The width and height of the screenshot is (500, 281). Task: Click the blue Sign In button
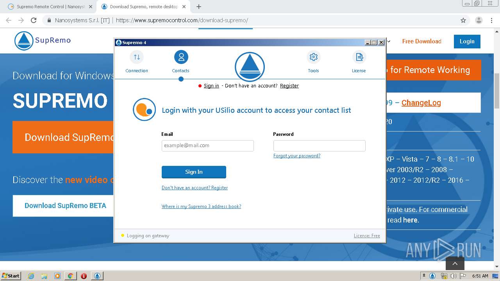[194, 172]
